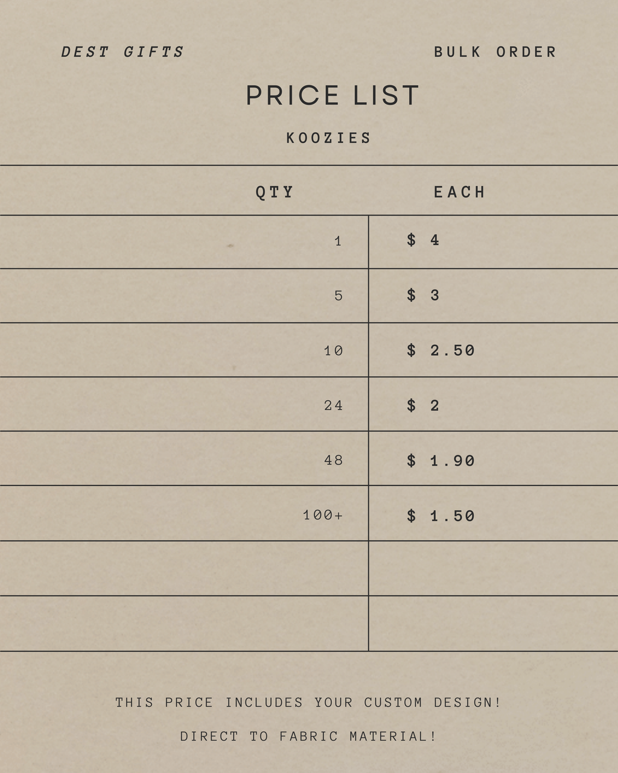Viewport: 618px width, 773px height.
Task: Click the quantity 5 cell
Action: [338, 296]
